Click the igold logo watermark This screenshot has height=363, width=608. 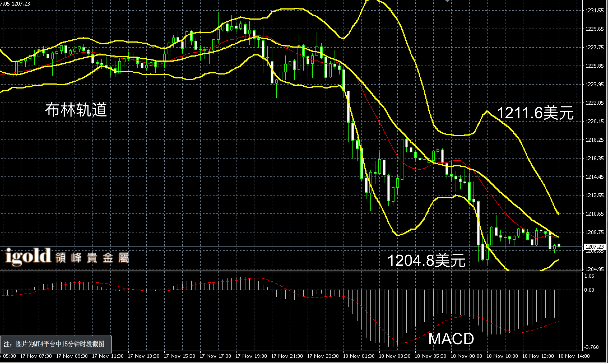click(x=28, y=256)
